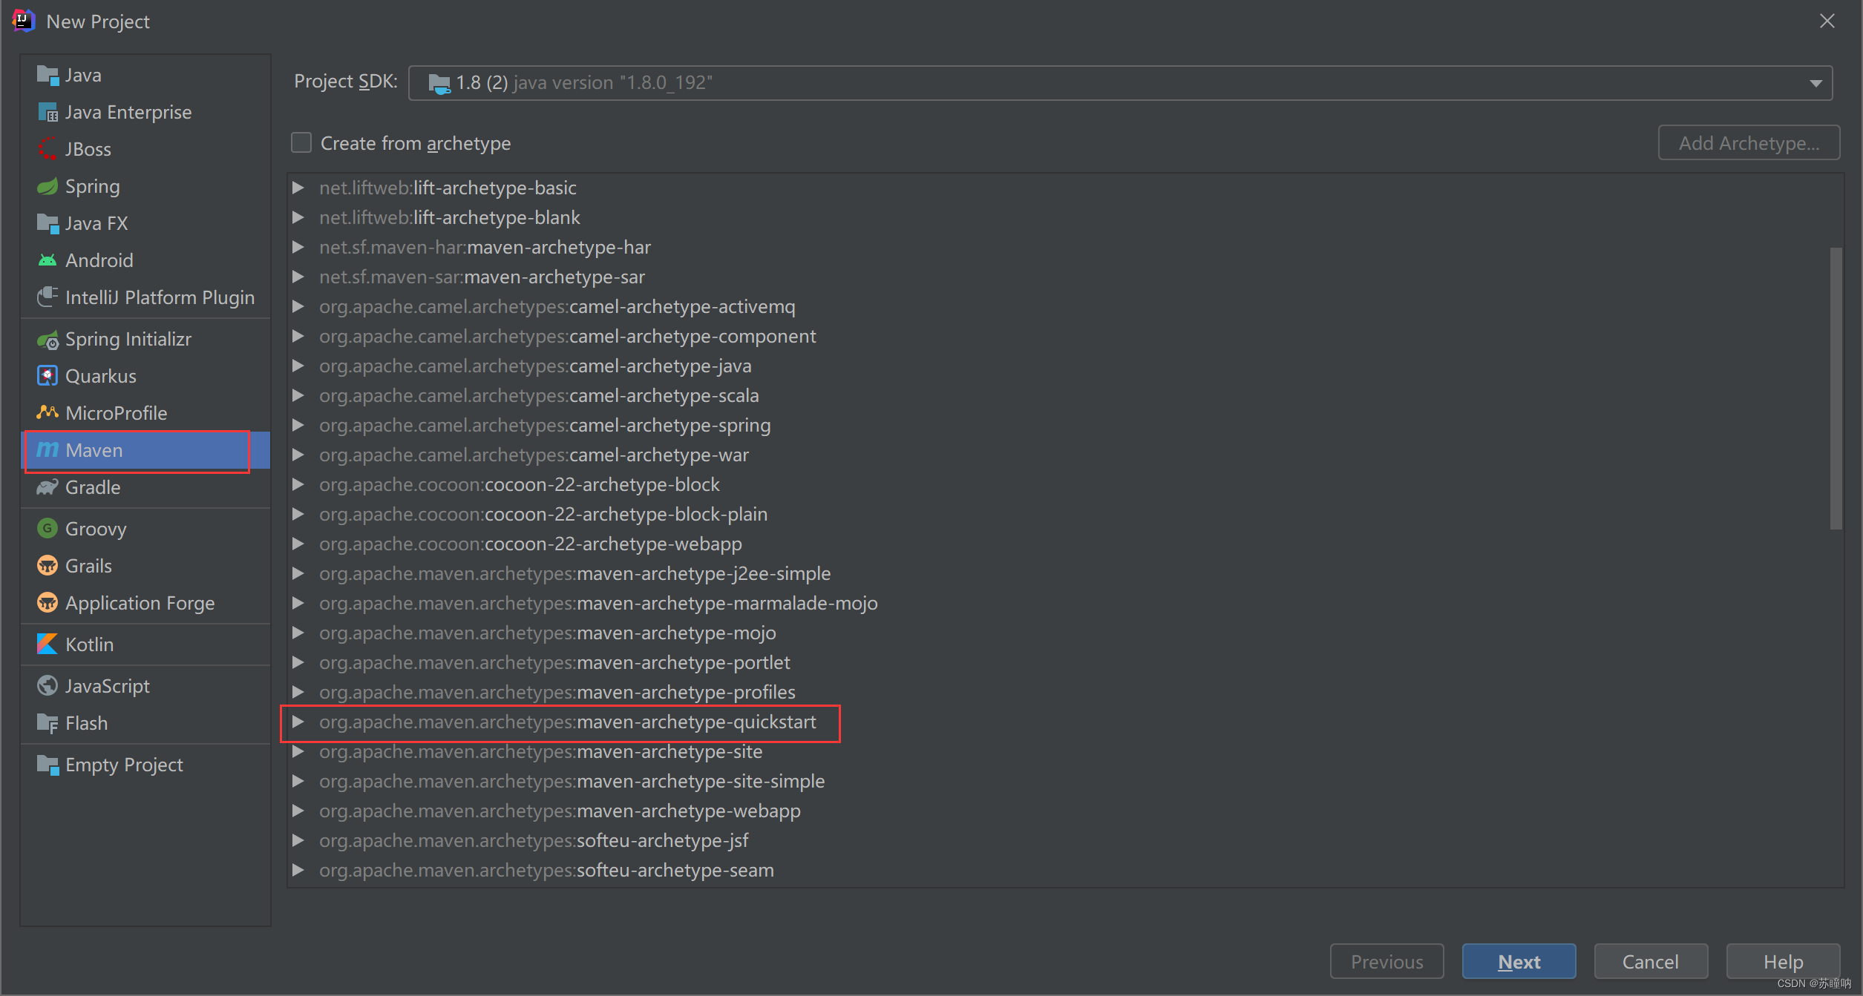Screen dimensions: 1863x996
Task: Select camel-archetype-java row
Action: click(1065, 366)
